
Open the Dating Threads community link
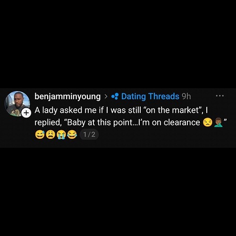tap(150, 96)
